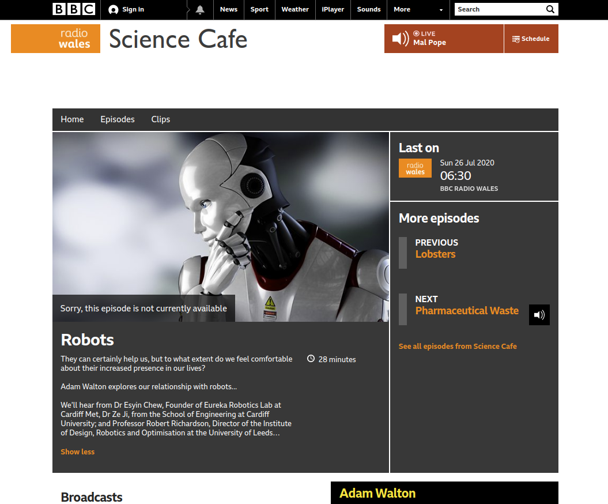Viewport: 608px width, 504px height.
Task: Click the clock icon by 28 minutes
Action: click(x=311, y=359)
